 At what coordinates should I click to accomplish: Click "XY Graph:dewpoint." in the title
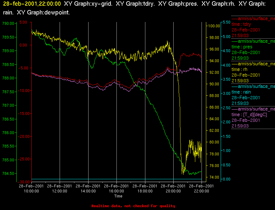point(43,13)
